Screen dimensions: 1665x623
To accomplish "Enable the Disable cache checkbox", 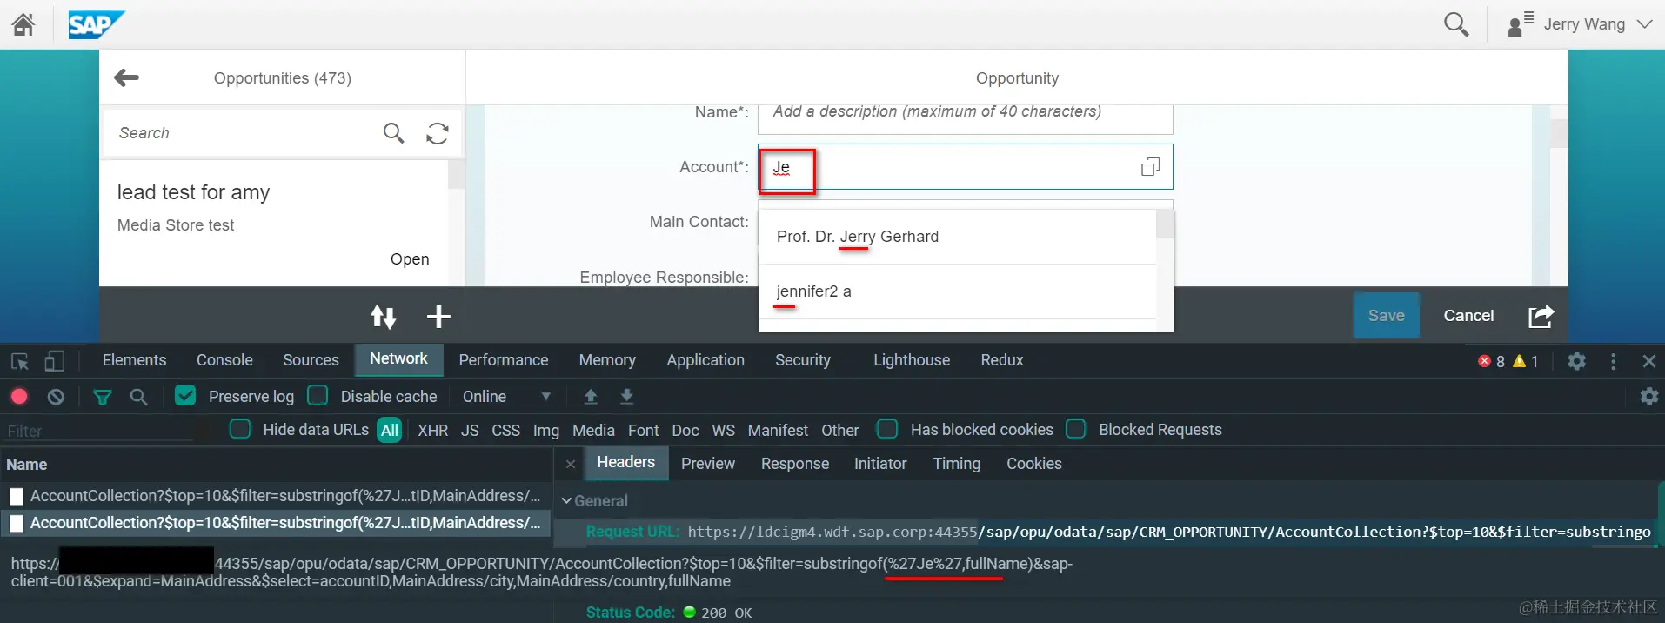I will (318, 396).
